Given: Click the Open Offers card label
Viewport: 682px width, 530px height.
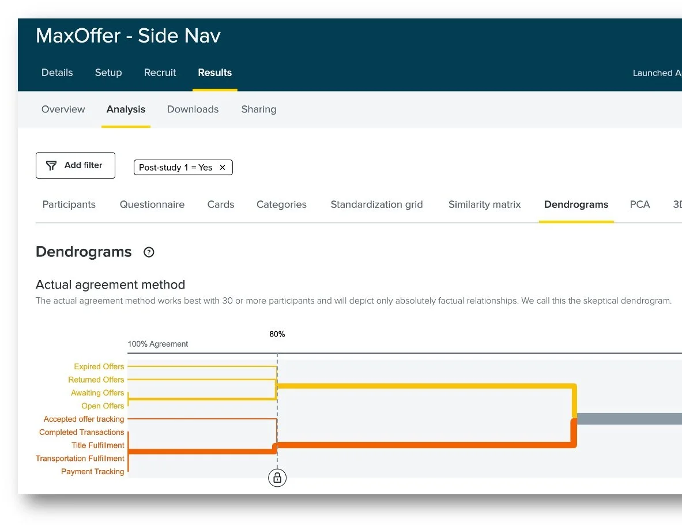Looking at the screenshot, I should point(103,406).
